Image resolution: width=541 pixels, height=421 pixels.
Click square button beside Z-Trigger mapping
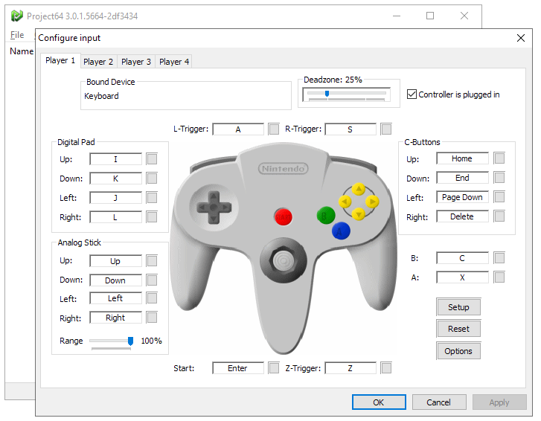tap(386, 368)
